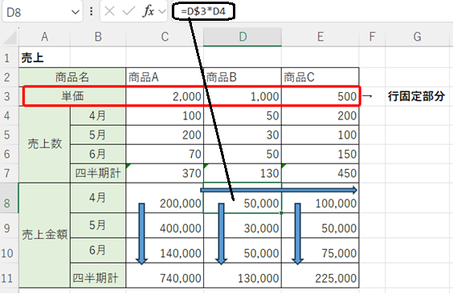This screenshot has width=453, height=294.
Task: Select column D header
Action: [x=243, y=37]
